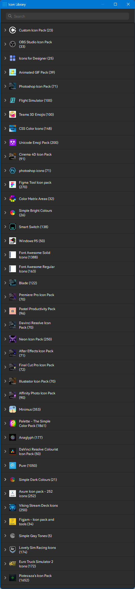Expand Affinity Photo Icon Pack chevron
Screen dimensions: 135x589
click(x=5, y=395)
